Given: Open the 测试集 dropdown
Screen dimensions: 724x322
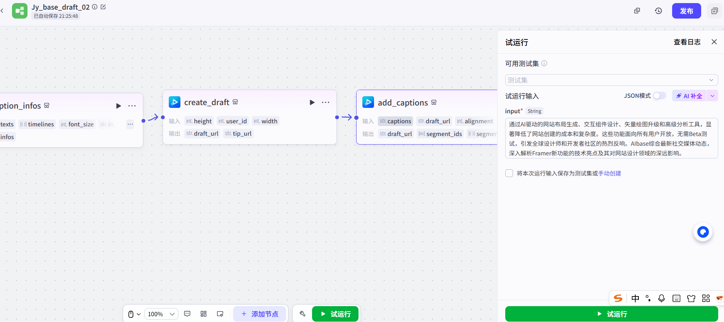Looking at the screenshot, I should pos(611,80).
